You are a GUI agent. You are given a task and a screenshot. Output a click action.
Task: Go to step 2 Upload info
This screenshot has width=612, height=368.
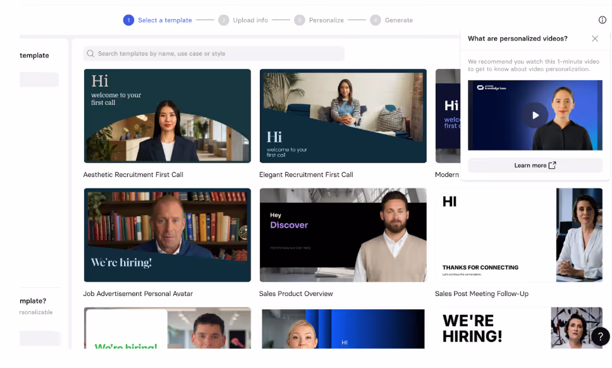pos(243,20)
